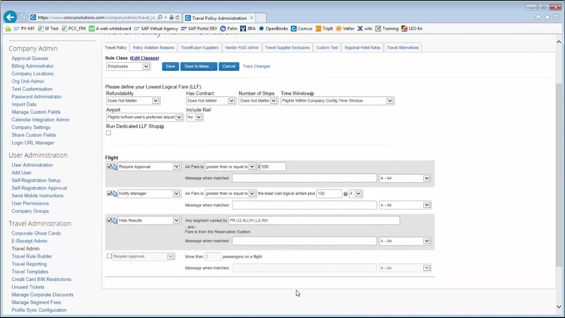Click the Save button
The height and width of the screenshot is (318, 565).
170,66
